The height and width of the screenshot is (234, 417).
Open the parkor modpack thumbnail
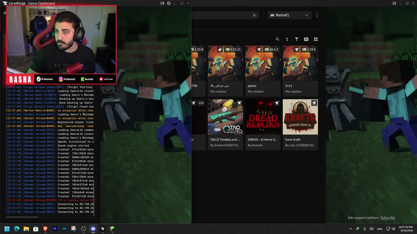[263, 63]
